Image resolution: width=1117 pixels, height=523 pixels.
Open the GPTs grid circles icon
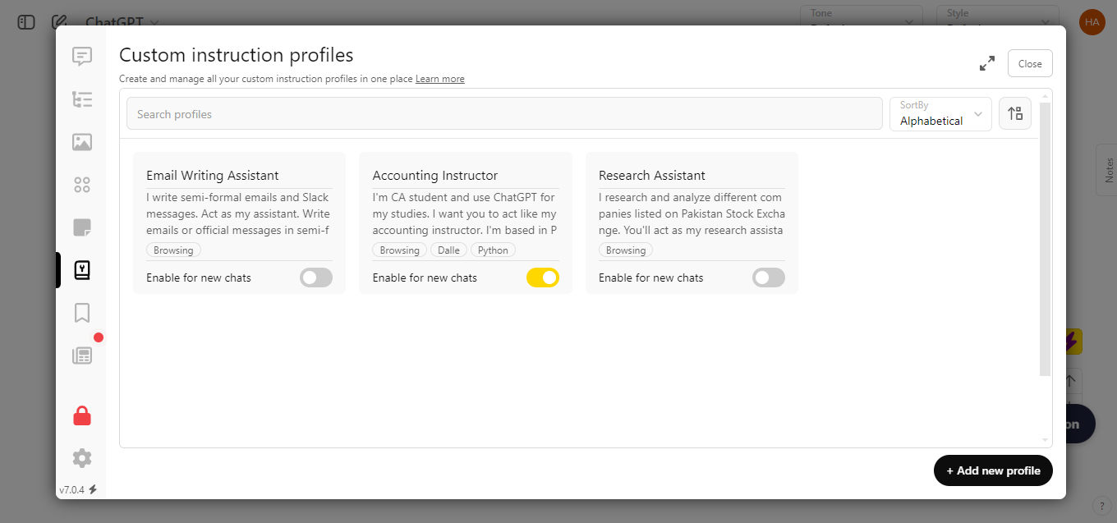(x=82, y=185)
